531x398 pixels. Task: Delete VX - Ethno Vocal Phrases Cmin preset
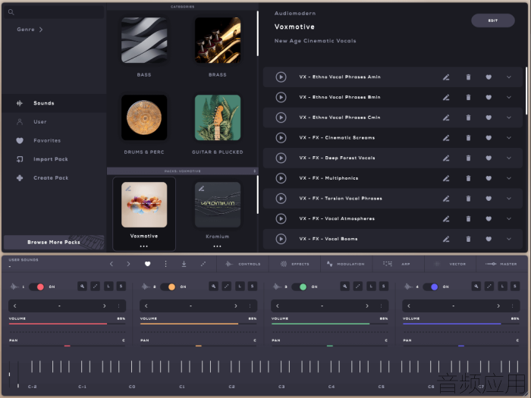[x=468, y=118]
